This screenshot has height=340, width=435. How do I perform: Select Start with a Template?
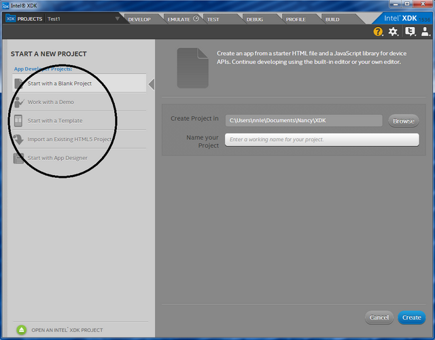[80, 121]
